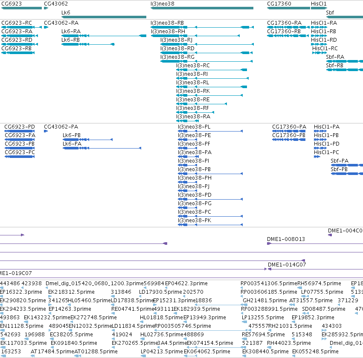Click transcript label HisCl1-RA
This screenshot has height=358, width=363.
[324, 23]
